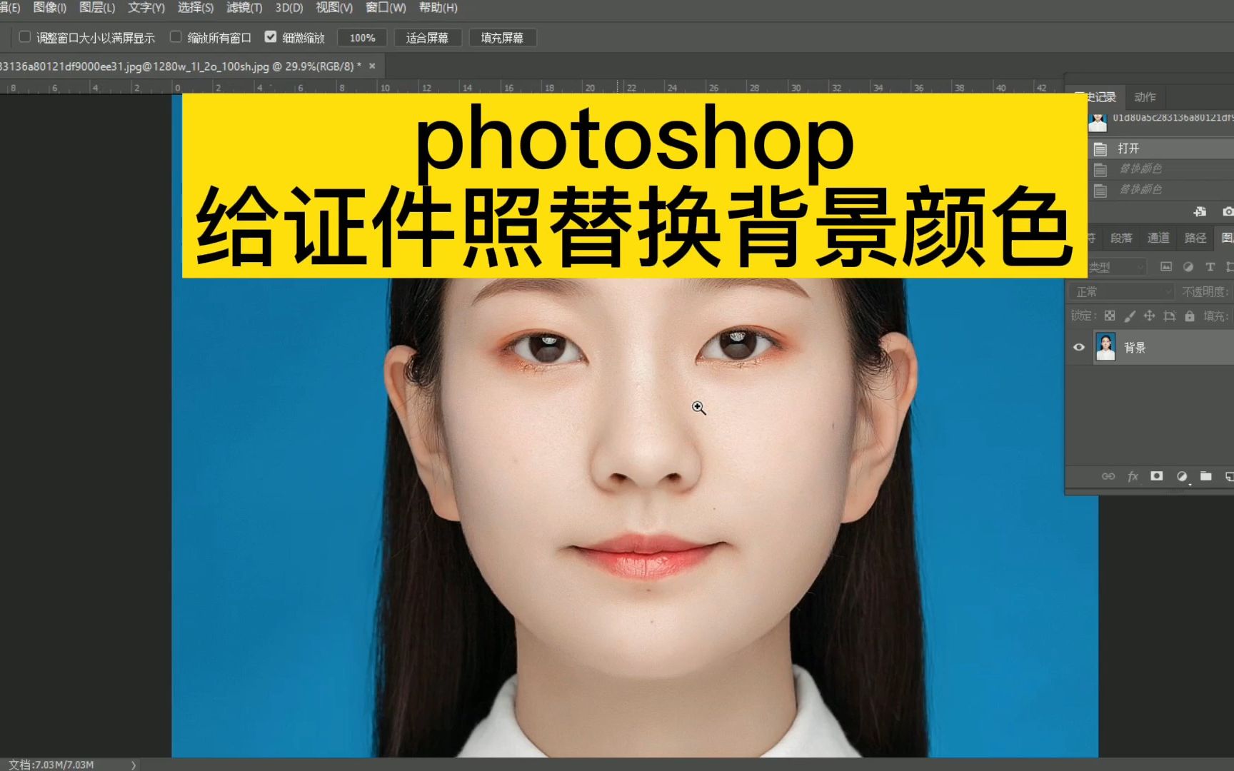Disable 细微缩放 checkbox
The image size is (1234, 771).
point(270,37)
